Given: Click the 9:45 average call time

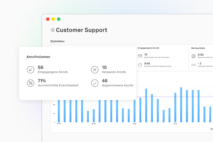Looking at the screenshot, I should [147, 63].
